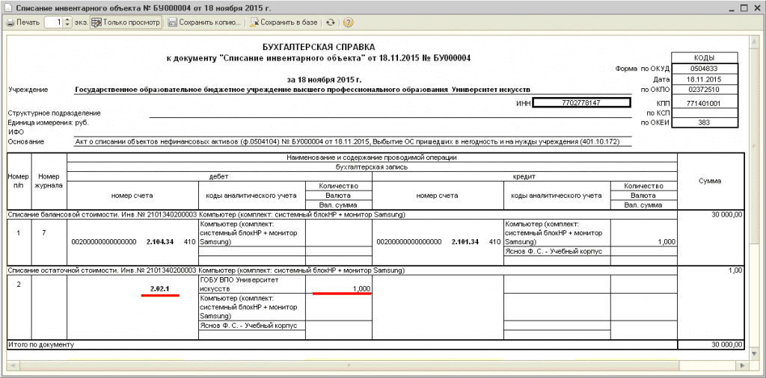Click the дебет column header

point(219,176)
